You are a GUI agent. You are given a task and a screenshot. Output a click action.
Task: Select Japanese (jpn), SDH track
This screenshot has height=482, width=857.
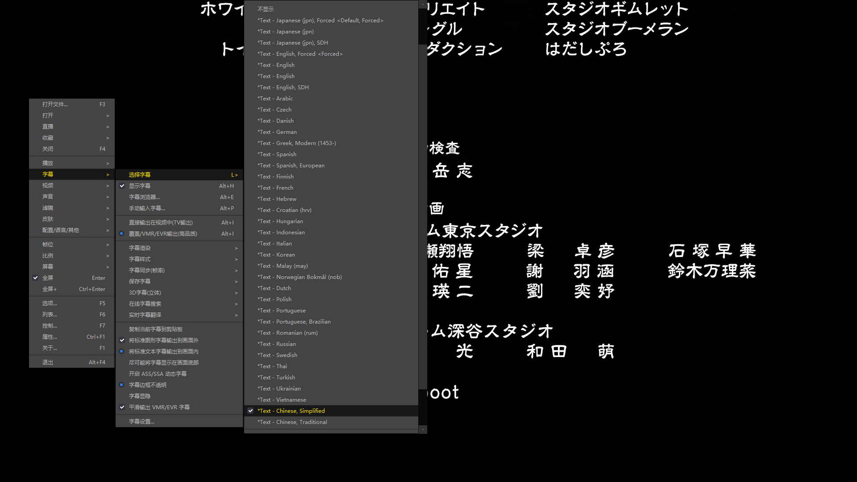[x=331, y=42]
